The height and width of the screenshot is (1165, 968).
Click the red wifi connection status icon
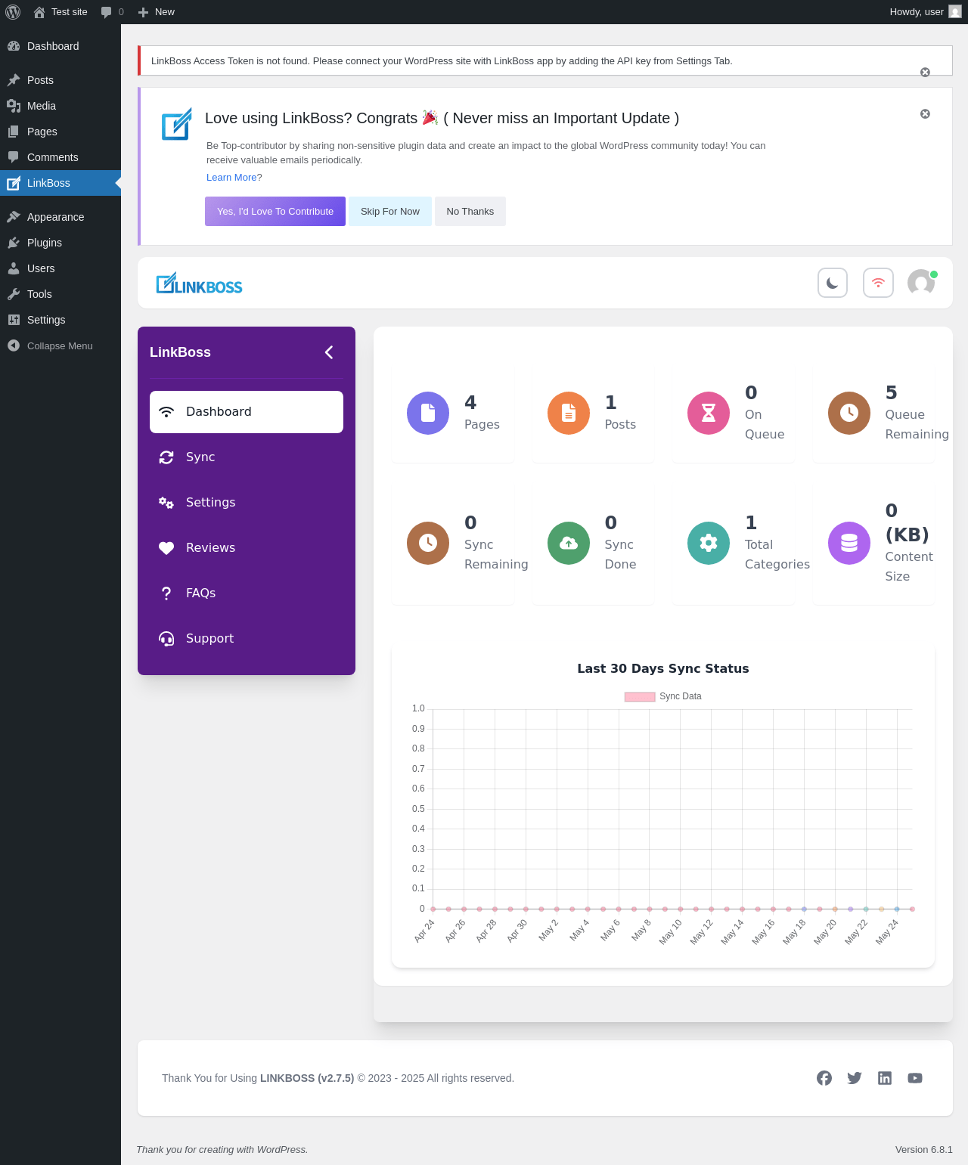click(878, 283)
